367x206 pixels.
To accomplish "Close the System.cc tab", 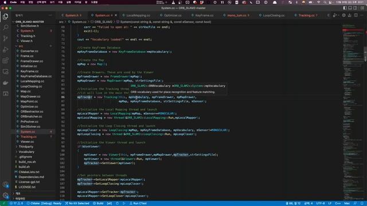I will (x=116, y=15).
